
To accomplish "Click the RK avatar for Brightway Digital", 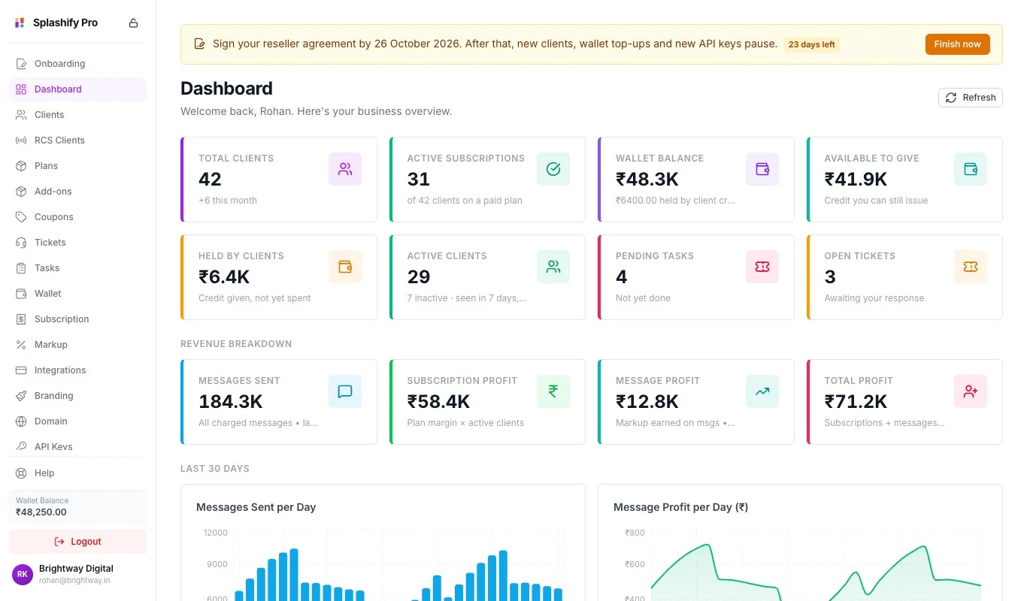I will (23, 574).
